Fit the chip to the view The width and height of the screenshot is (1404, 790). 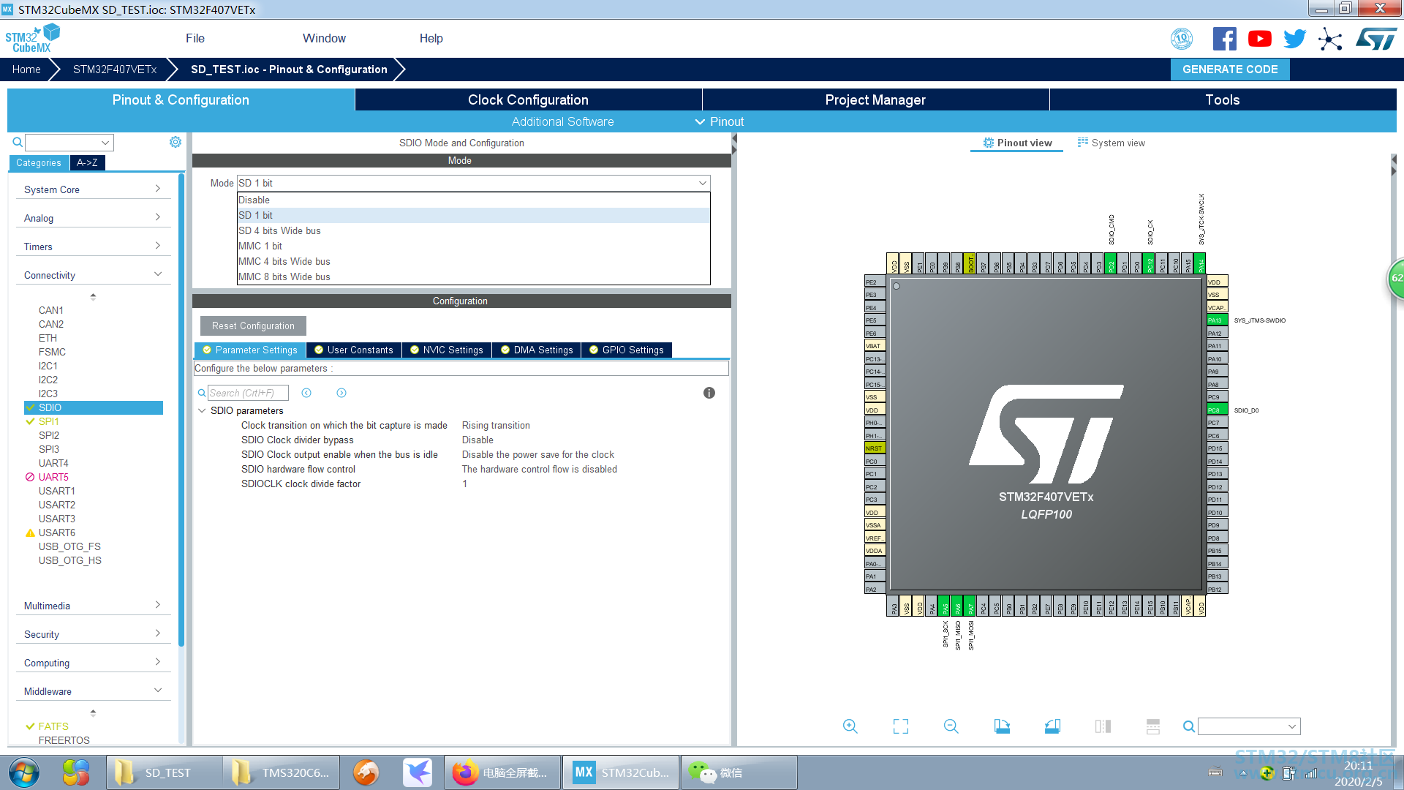tap(901, 726)
